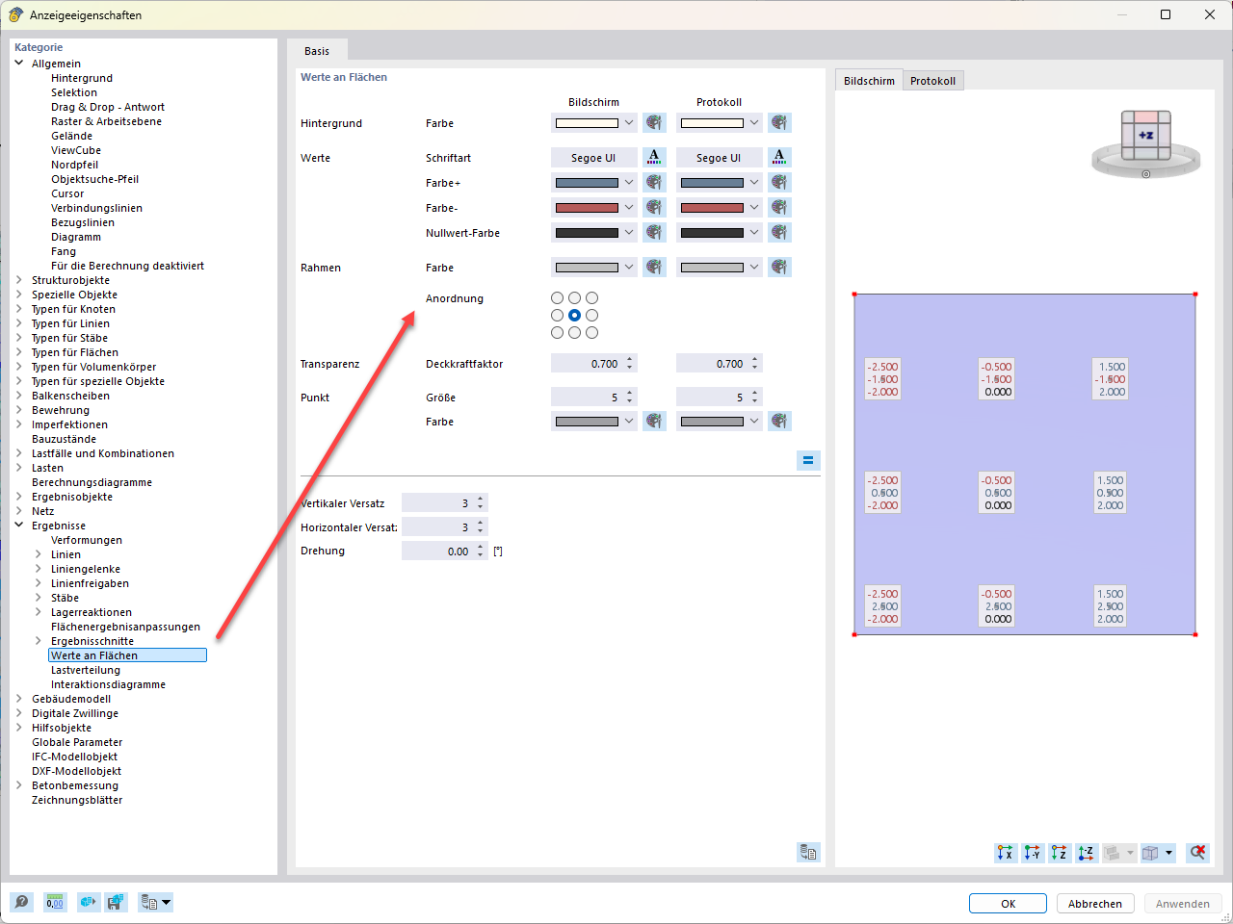The image size is (1233, 924).
Task: Click the Nullwert-Farbe Bildschirm dark swatch
Action: [587, 232]
